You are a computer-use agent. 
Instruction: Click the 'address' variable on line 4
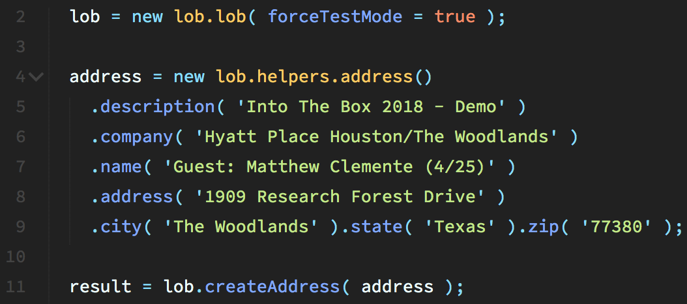(106, 77)
